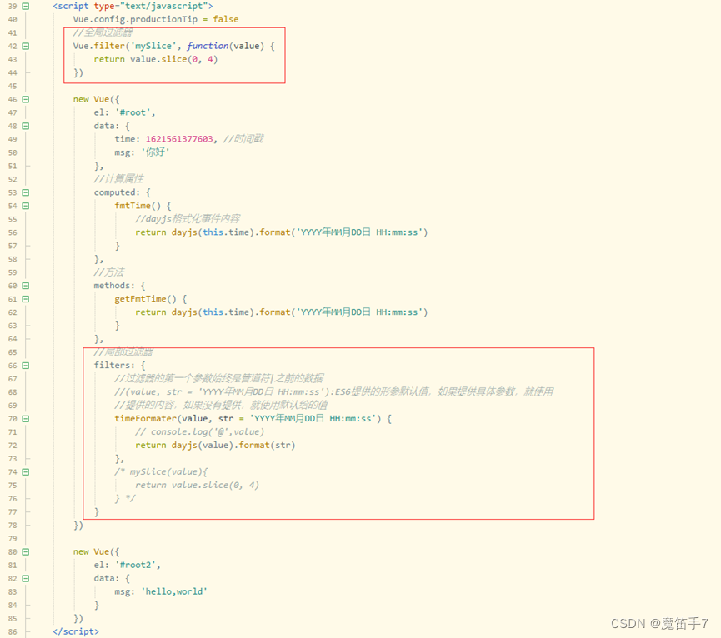Click the 'timeFormater' function name

[145, 418]
